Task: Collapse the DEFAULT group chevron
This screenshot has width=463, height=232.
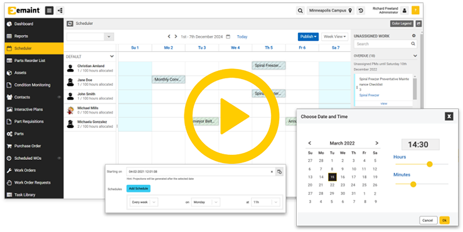Action: 112,56
